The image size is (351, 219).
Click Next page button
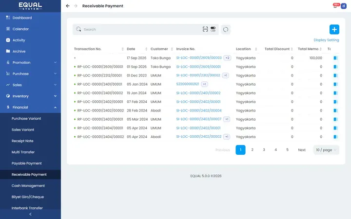[x=302, y=150]
